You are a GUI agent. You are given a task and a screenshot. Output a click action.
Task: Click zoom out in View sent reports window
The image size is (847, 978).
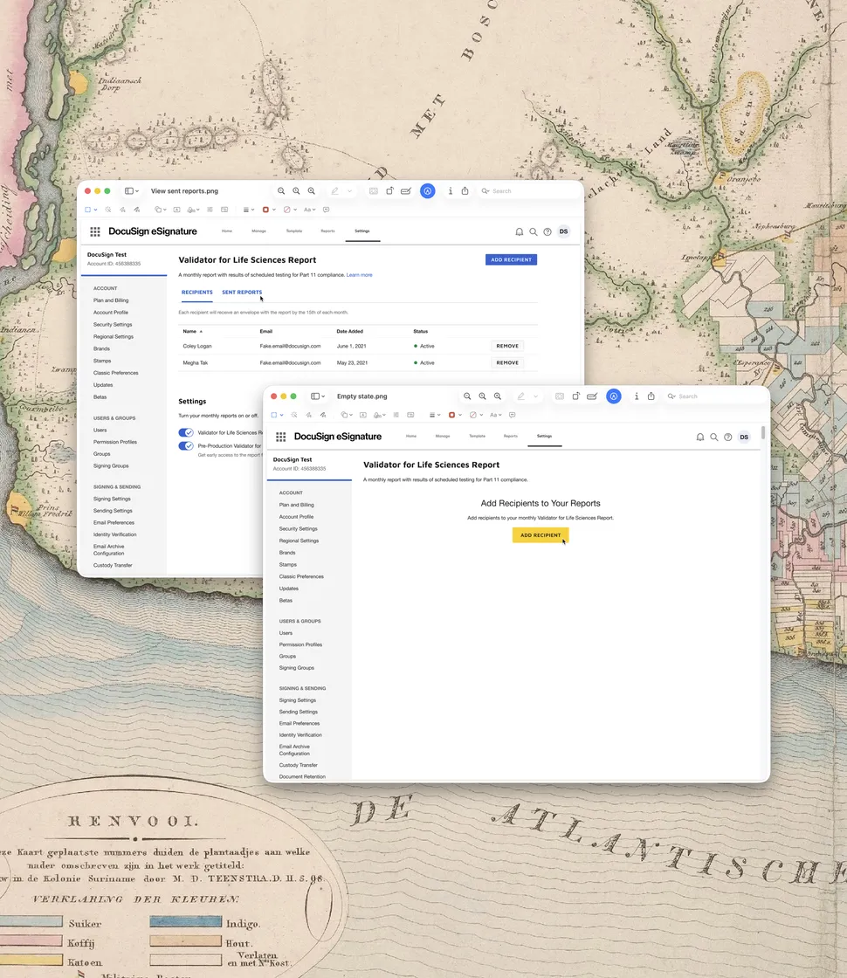click(x=281, y=191)
